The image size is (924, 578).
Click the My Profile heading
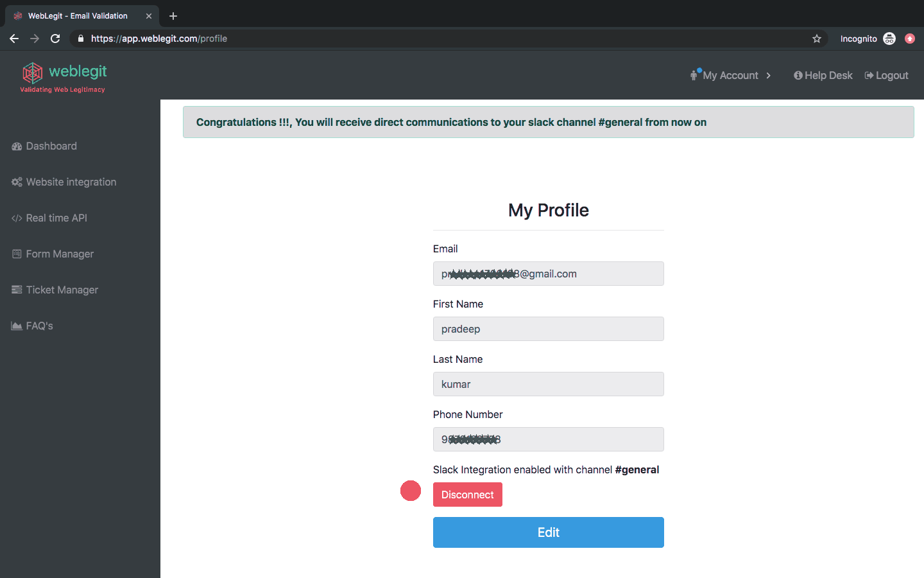coord(549,210)
